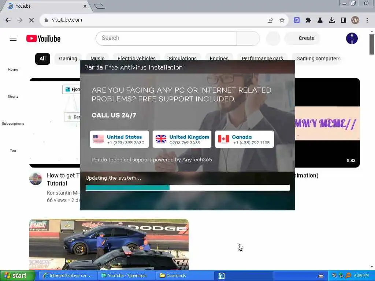Bookmark this page with the star icon
This screenshot has width=375, height=281.
pos(282,20)
